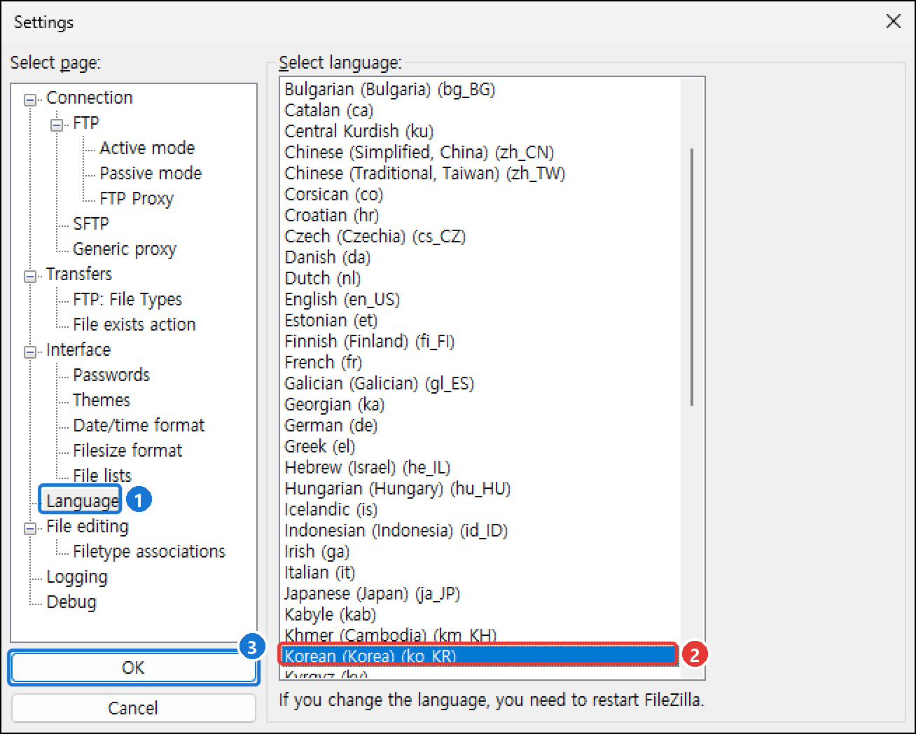Select Indonesian (Indonesia) (id_ID)
Viewport: 916px width, 734px height.
click(x=480, y=530)
